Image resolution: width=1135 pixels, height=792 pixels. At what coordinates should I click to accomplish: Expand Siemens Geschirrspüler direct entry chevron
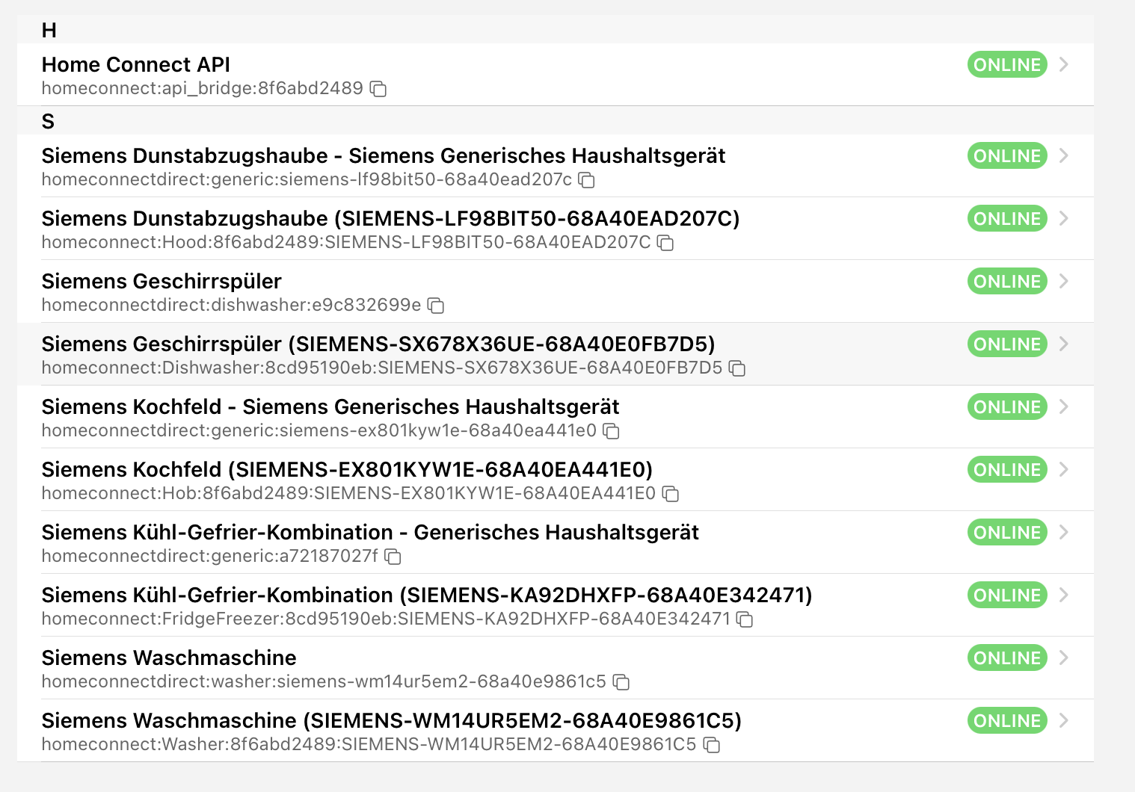click(1064, 282)
